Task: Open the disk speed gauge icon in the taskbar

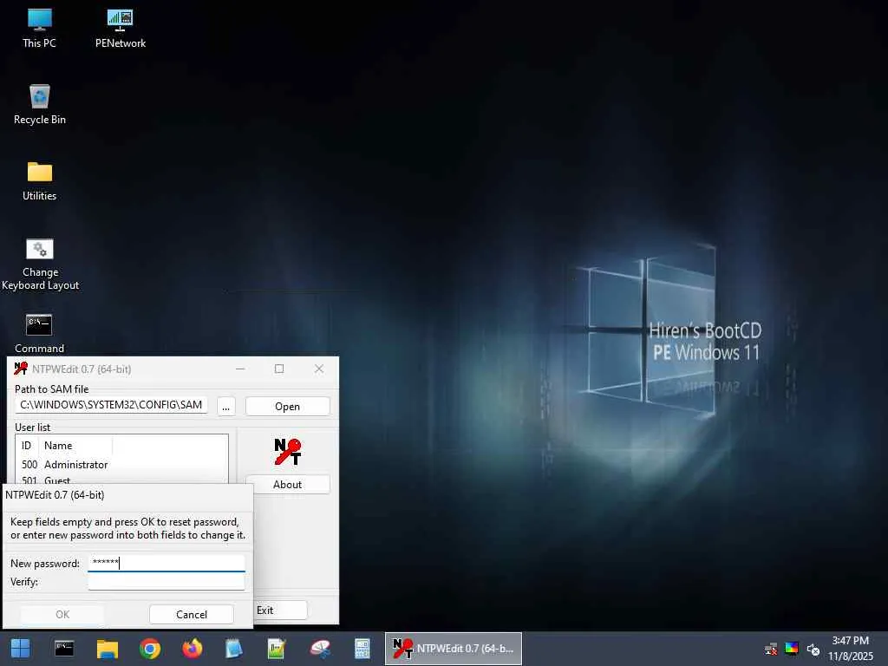Action: [320, 649]
